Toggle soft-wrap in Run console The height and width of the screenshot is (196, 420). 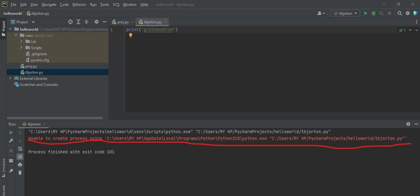[20, 148]
